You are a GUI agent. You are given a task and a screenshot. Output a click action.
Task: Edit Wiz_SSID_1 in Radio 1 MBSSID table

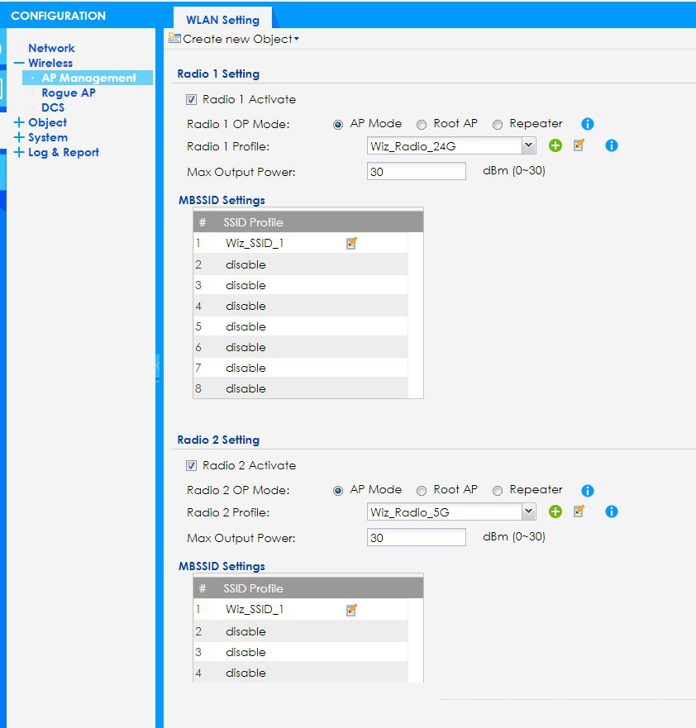coord(351,243)
